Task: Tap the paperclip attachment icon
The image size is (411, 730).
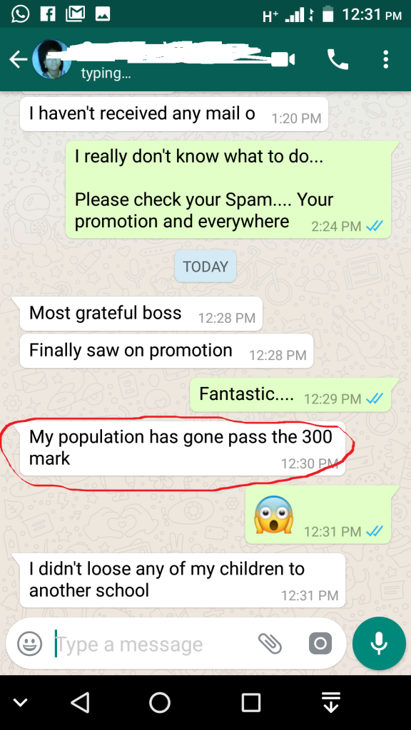Action: coord(270,644)
